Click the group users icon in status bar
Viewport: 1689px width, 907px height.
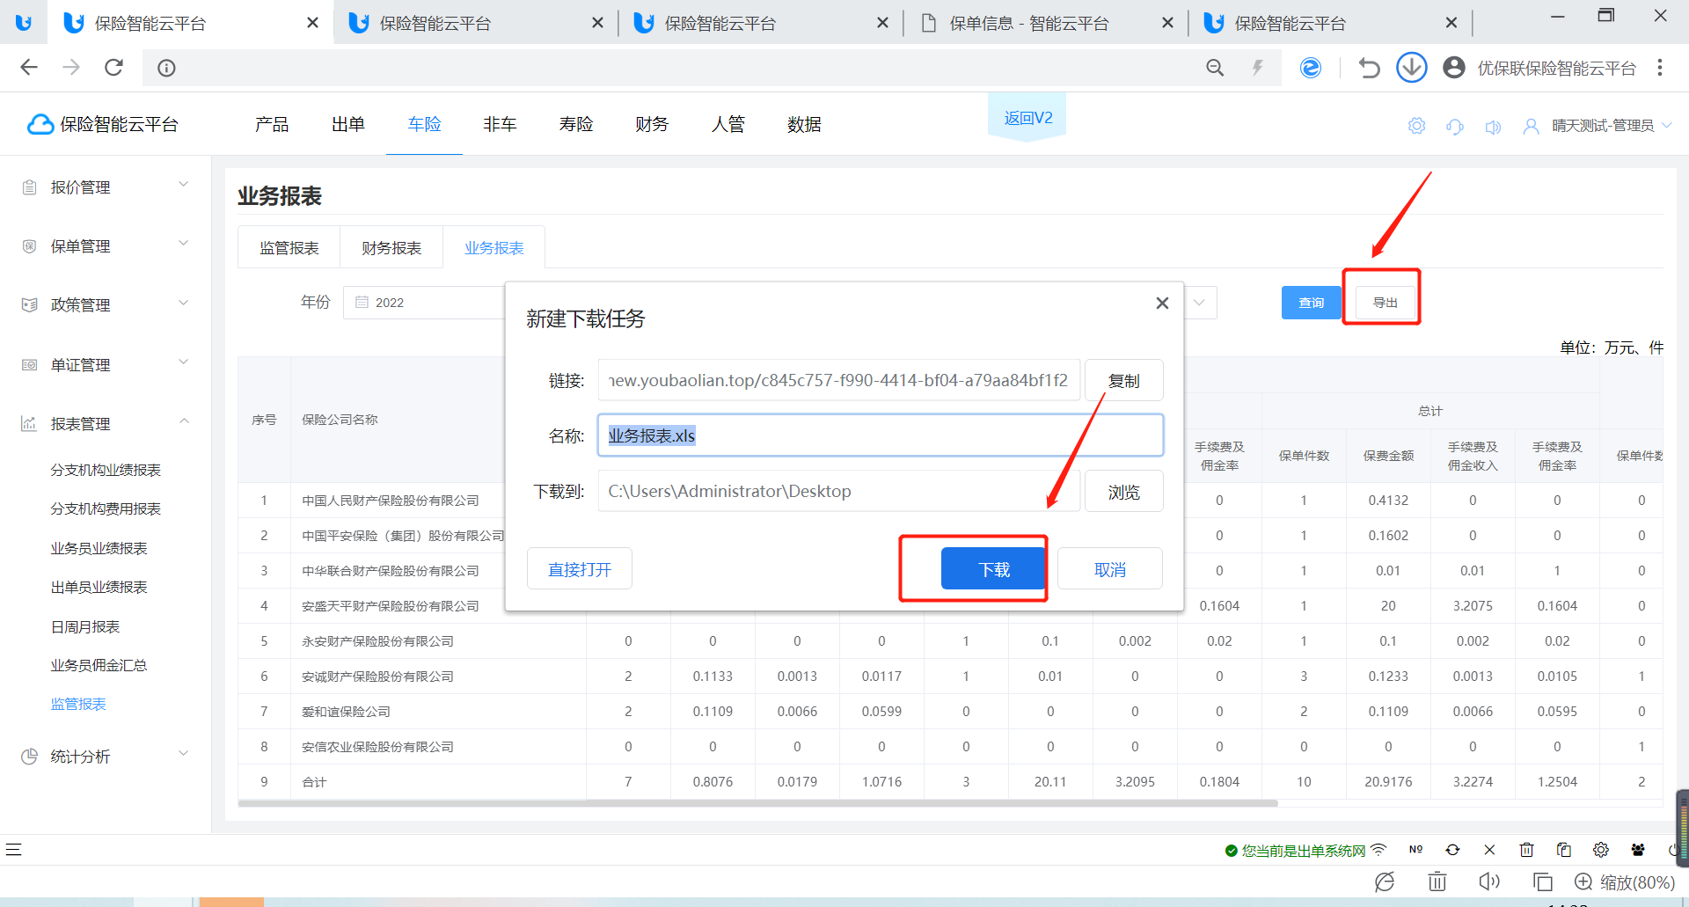tap(1638, 850)
